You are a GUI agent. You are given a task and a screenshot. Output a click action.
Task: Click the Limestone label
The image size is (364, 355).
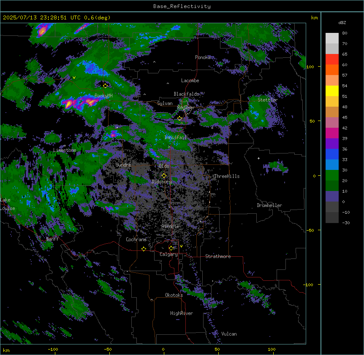click(65, 150)
